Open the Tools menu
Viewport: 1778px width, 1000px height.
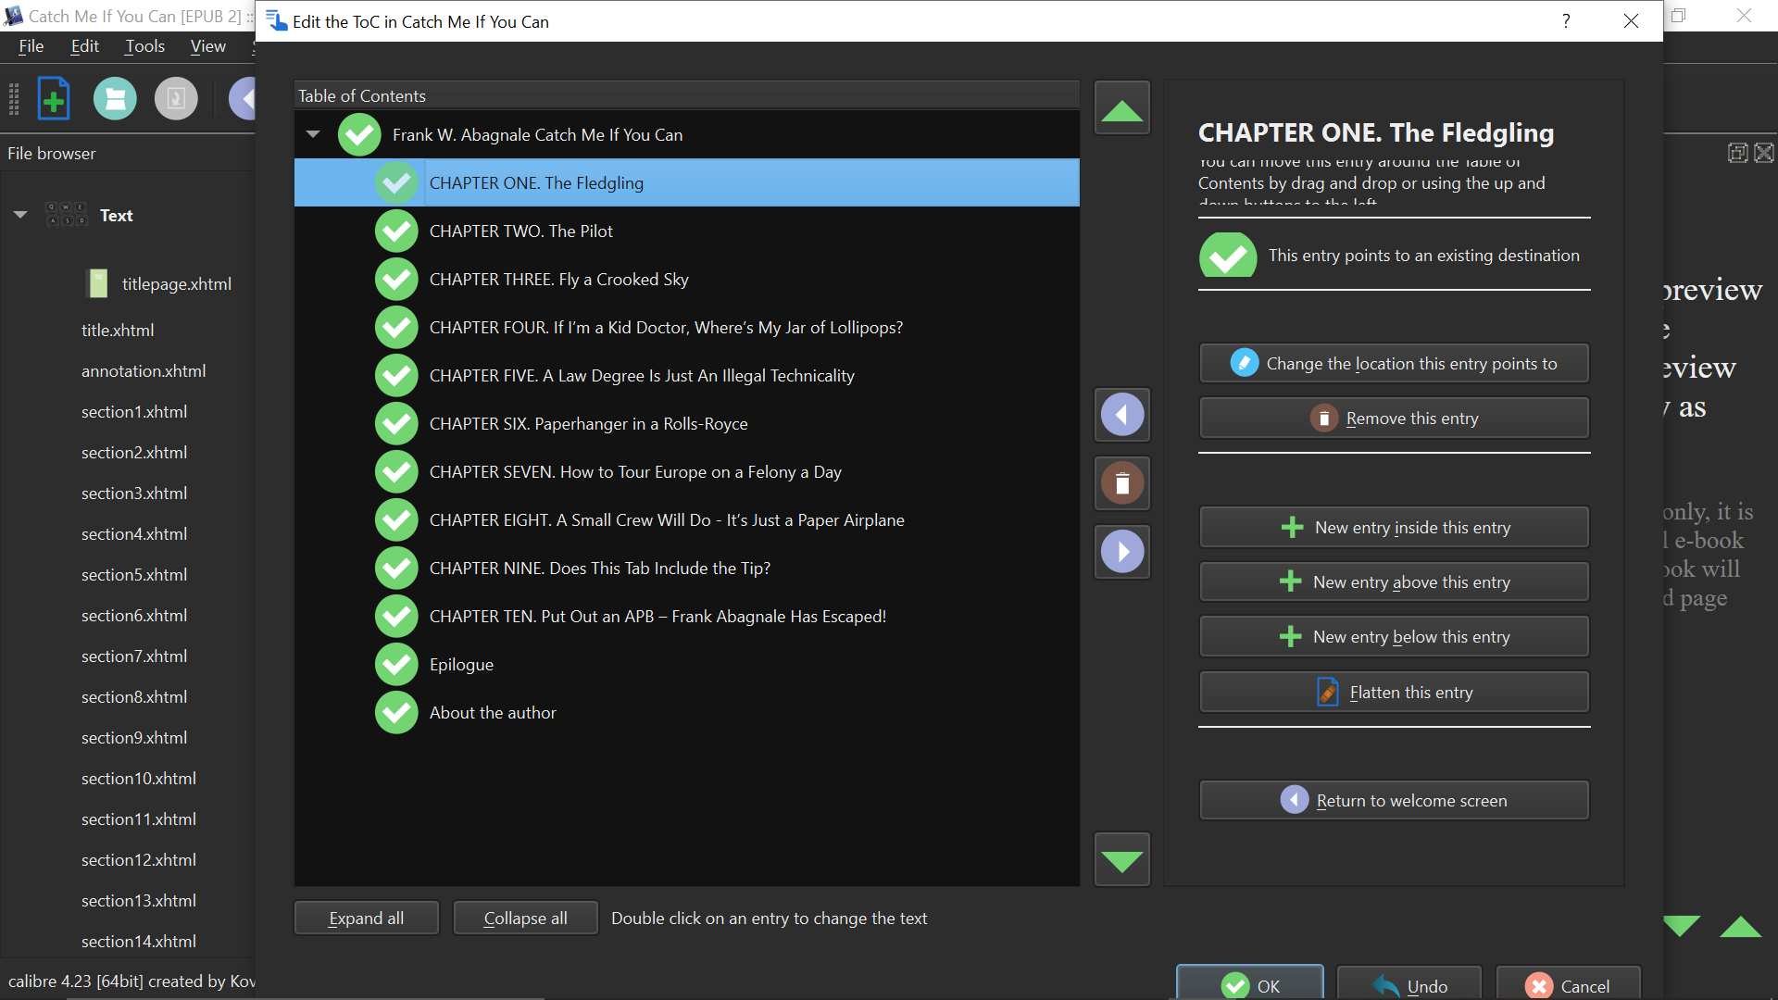144,46
